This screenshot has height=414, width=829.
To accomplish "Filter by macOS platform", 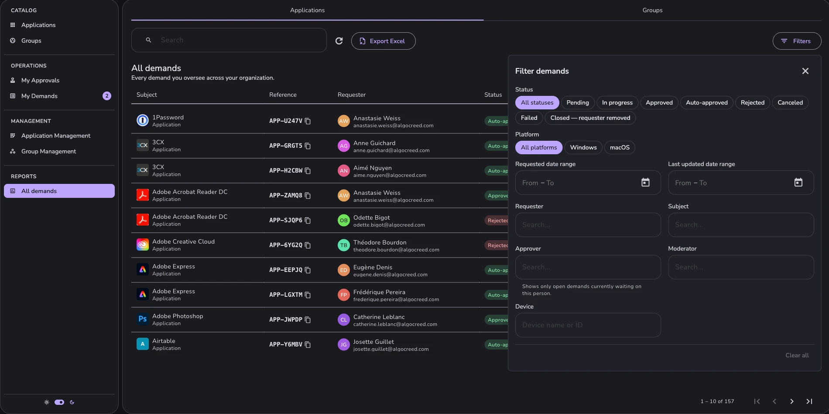I will 620,148.
